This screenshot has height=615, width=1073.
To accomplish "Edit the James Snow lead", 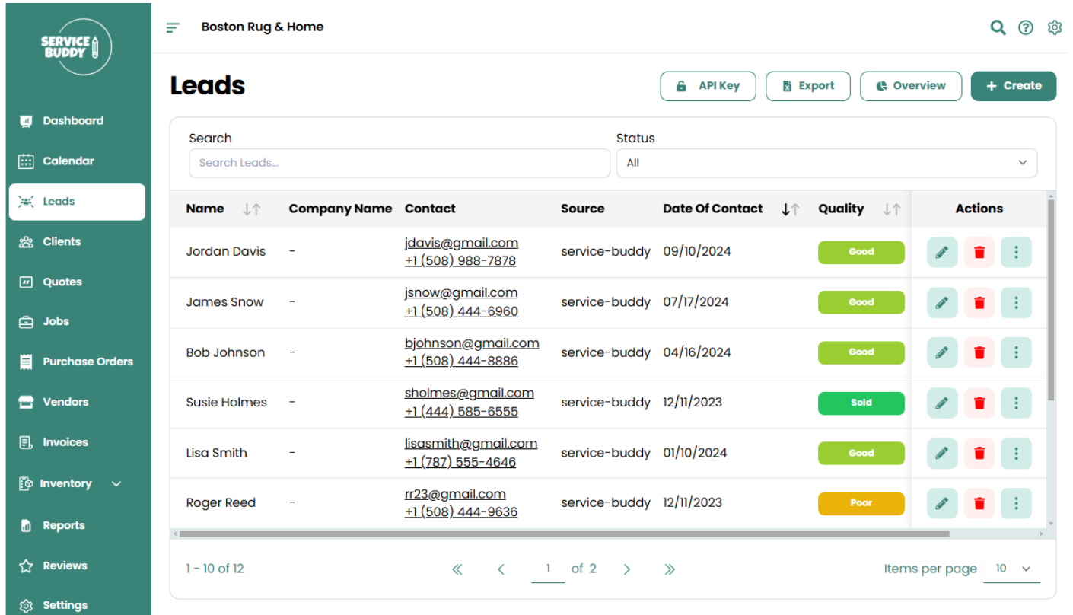I will (942, 302).
